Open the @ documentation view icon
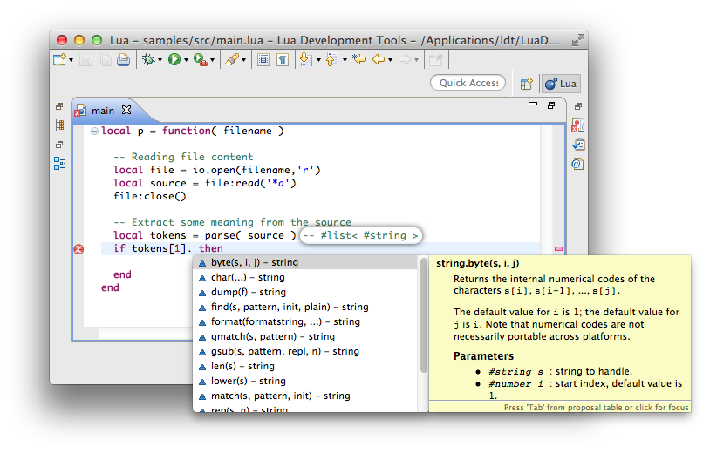 577,164
